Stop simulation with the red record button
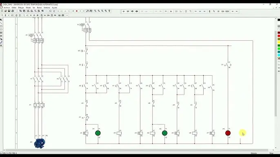Viewport: 280px width, 157px height. point(77,11)
